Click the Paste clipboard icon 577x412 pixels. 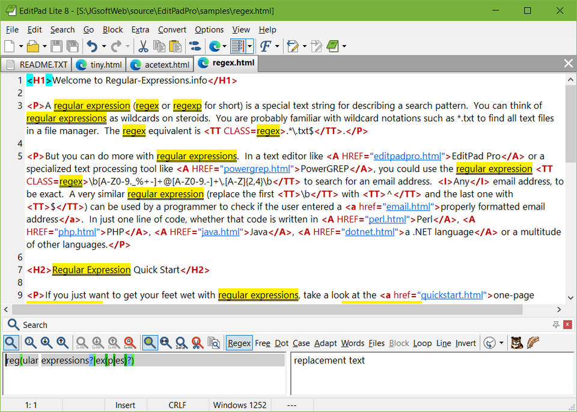click(175, 46)
